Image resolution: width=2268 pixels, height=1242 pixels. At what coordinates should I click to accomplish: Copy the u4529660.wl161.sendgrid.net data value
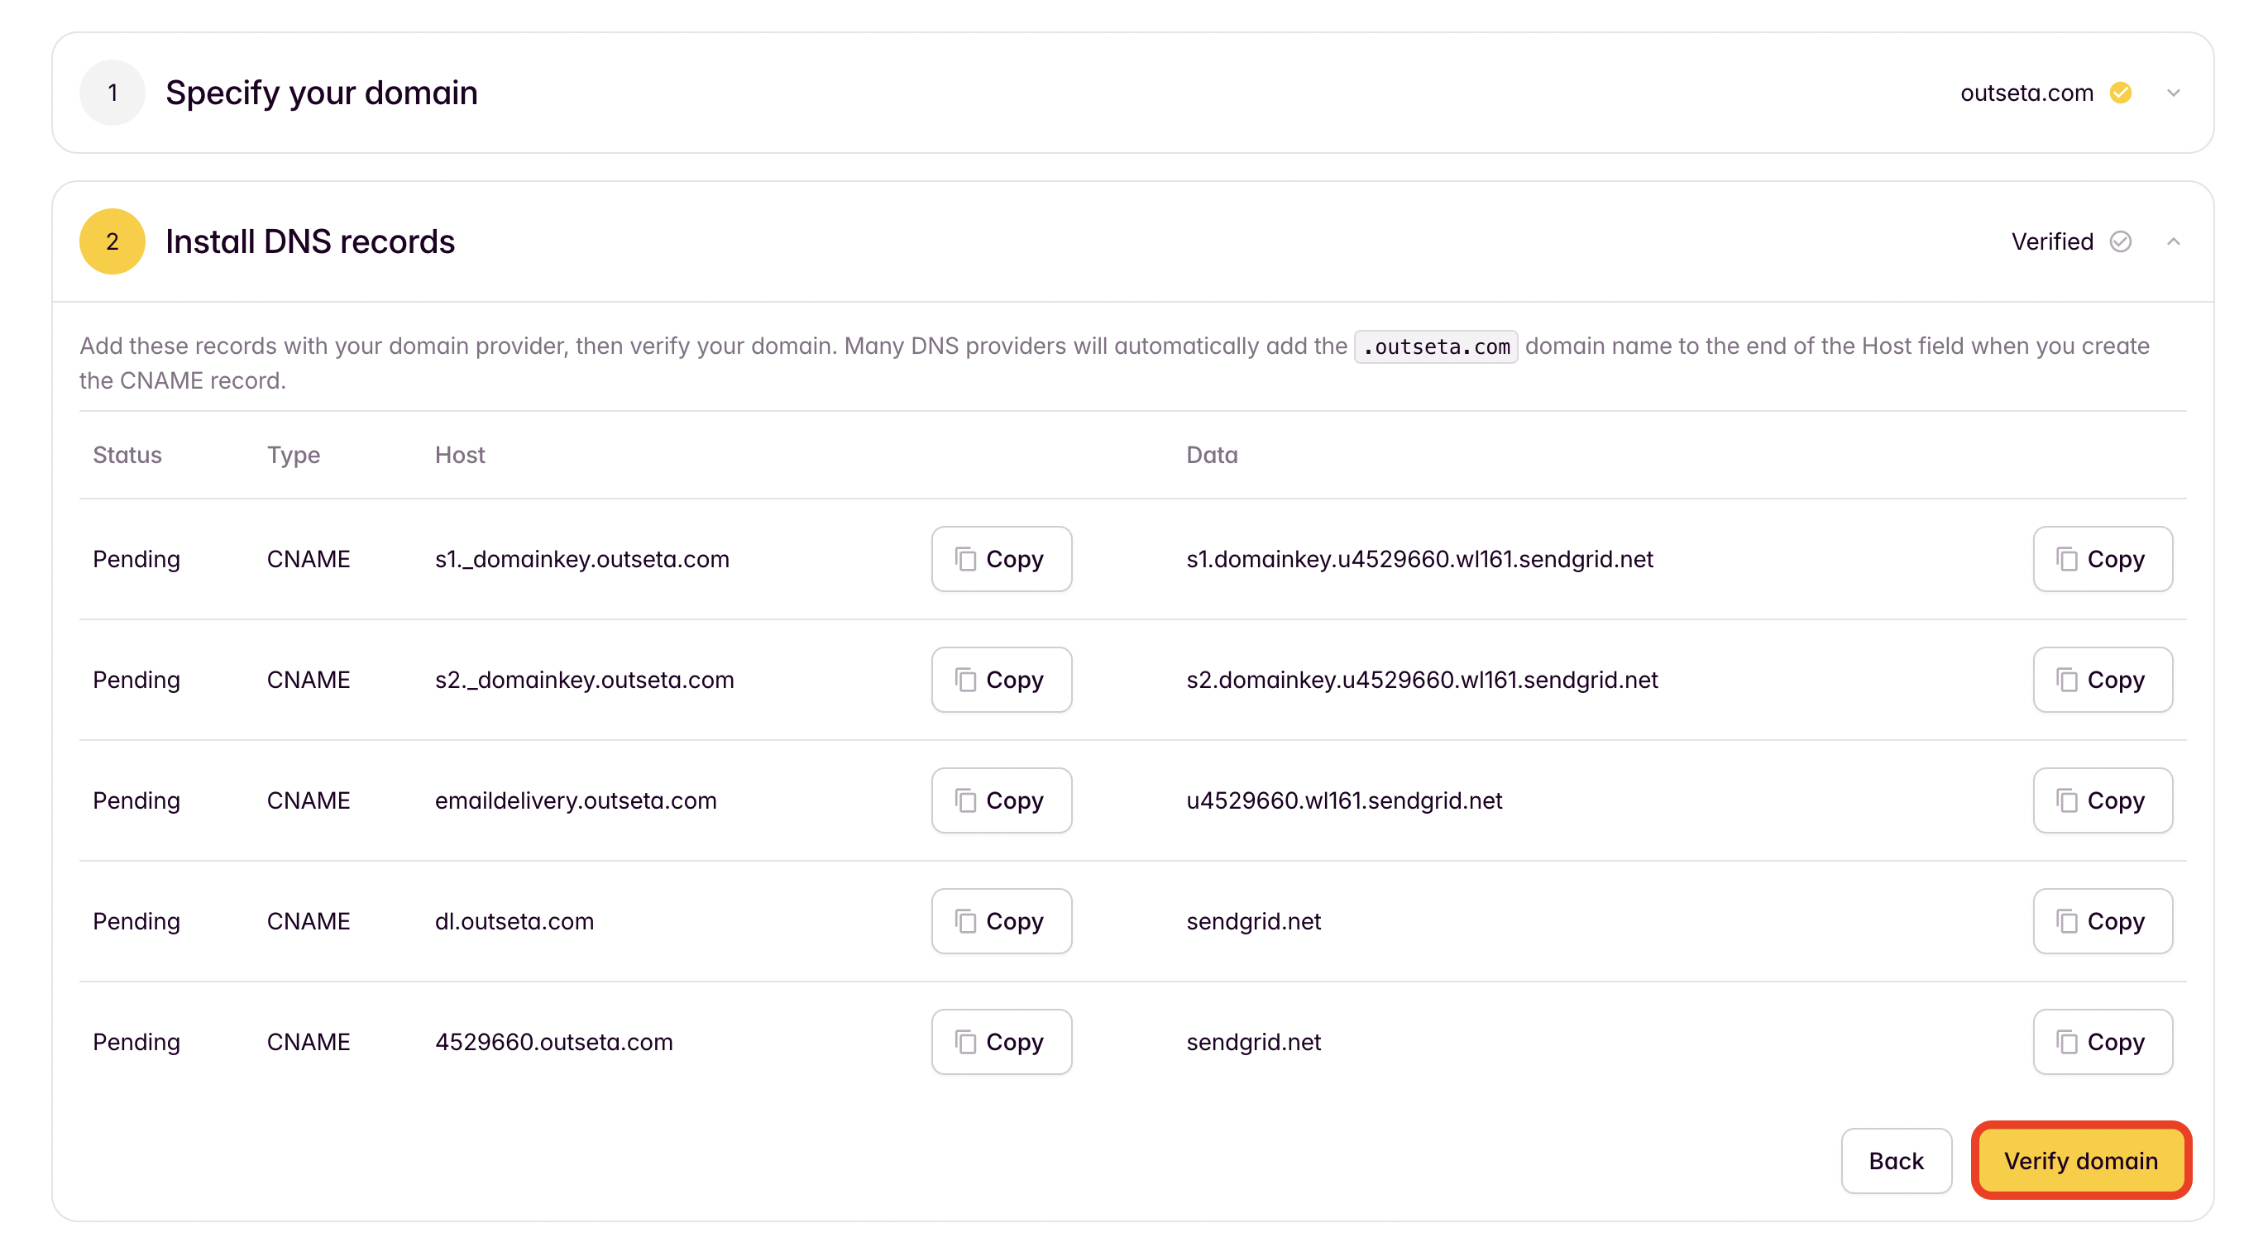click(x=2102, y=800)
